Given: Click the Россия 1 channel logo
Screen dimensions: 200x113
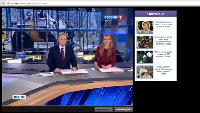Looking at the screenshot, I should [113, 18].
